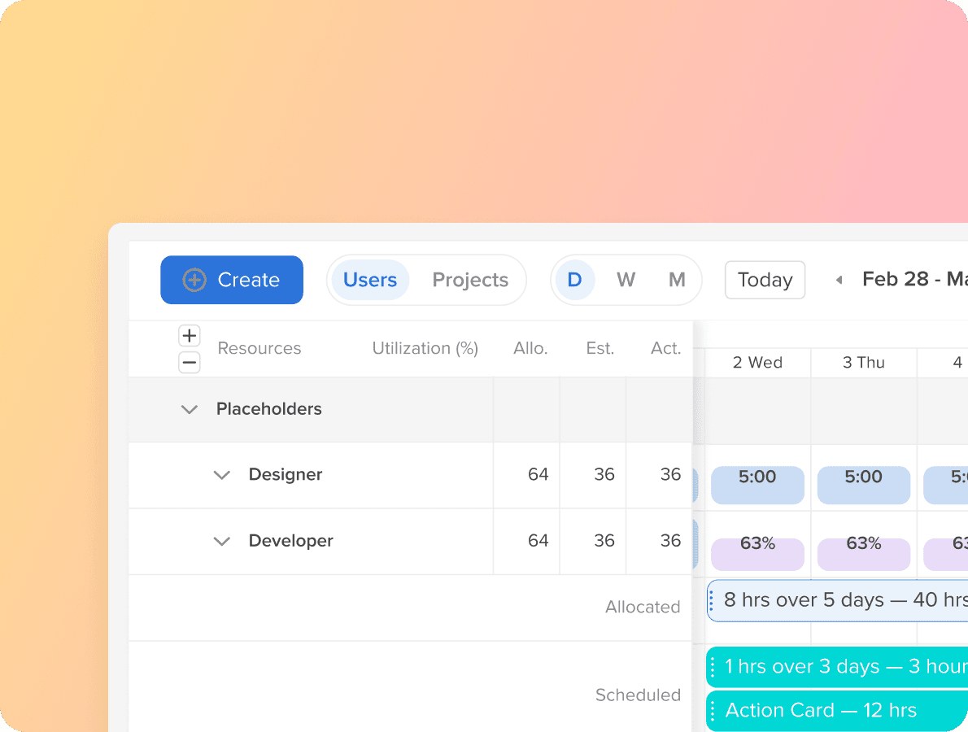
Task: Click the plus icon to expand all rows
Action: point(190,335)
